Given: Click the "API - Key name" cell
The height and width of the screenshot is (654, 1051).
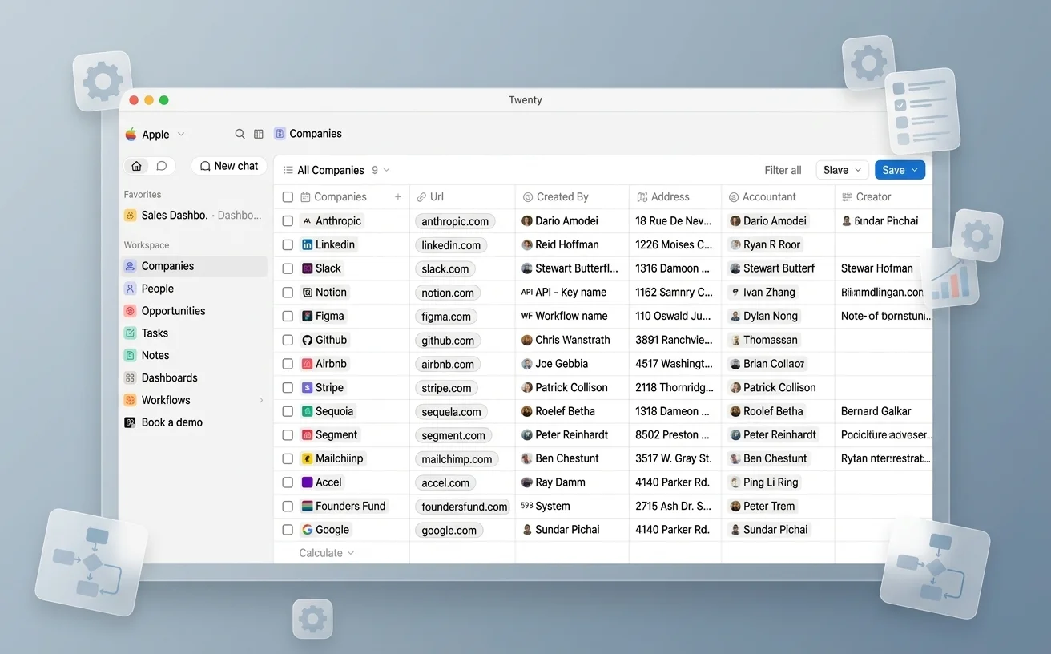Looking at the screenshot, I should (x=572, y=293).
